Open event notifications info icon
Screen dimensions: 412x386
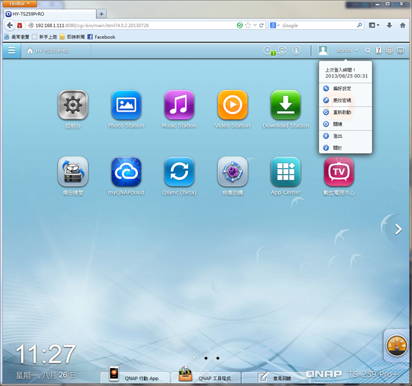coord(296,50)
